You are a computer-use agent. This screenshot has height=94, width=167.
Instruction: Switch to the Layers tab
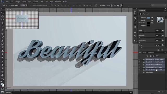coord(144,52)
